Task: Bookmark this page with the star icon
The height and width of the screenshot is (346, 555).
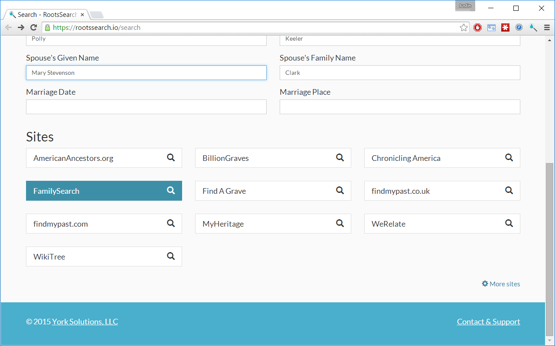Action: (464, 28)
